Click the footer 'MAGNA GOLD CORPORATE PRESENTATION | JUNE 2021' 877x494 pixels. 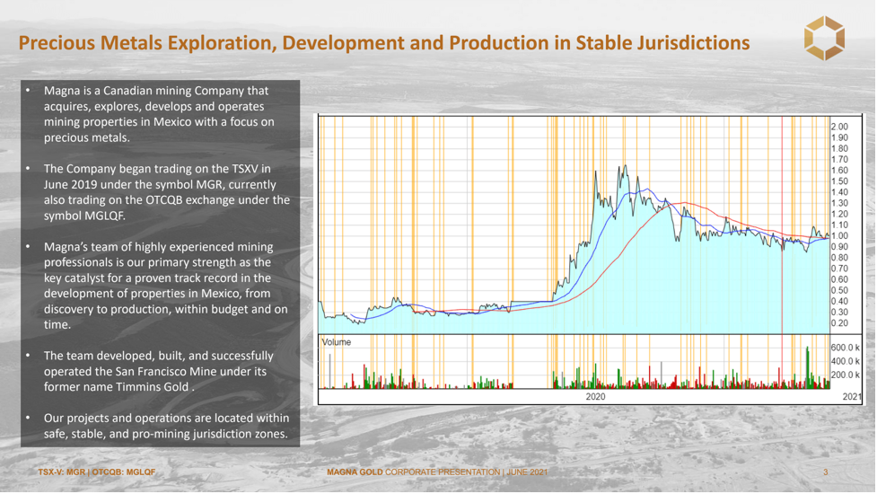[x=437, y=472]
